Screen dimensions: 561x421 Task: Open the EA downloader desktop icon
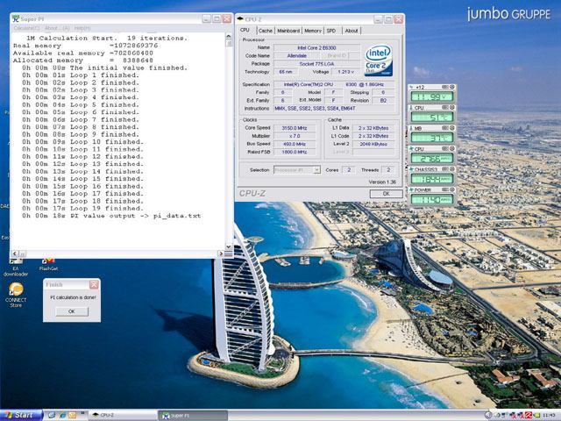[16, 267]
